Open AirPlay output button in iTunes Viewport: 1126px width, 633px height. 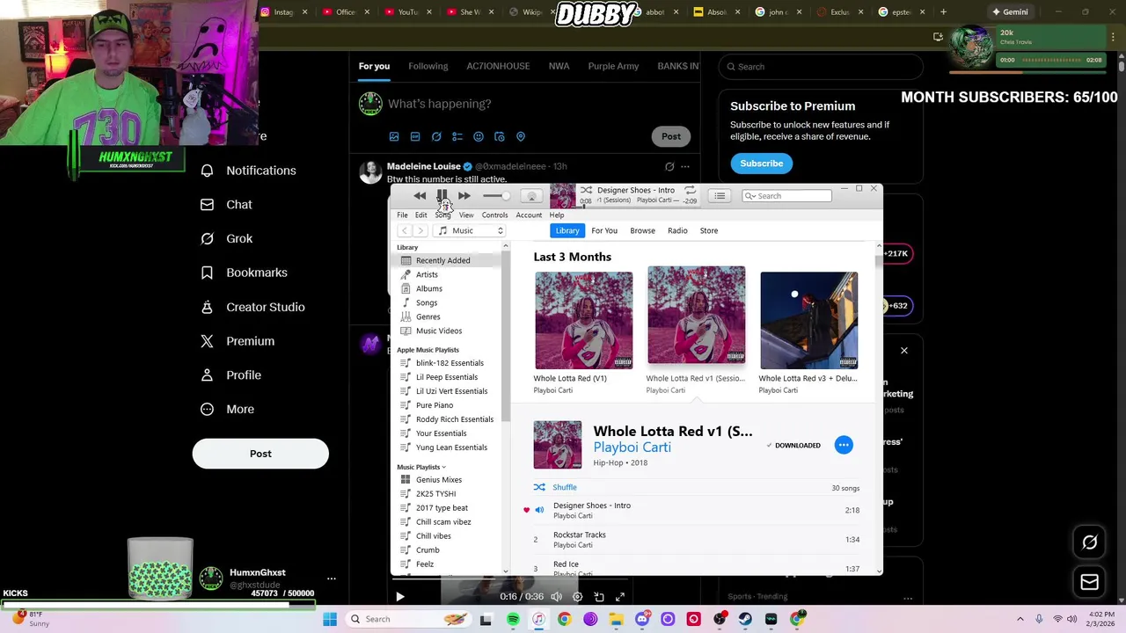(531, 196)
